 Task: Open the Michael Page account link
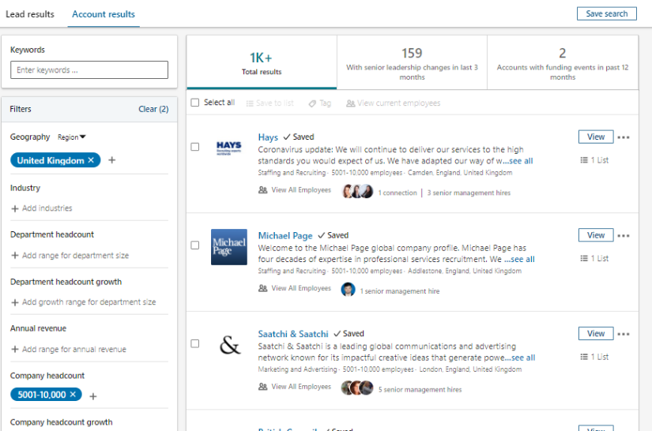click(285, 235)
